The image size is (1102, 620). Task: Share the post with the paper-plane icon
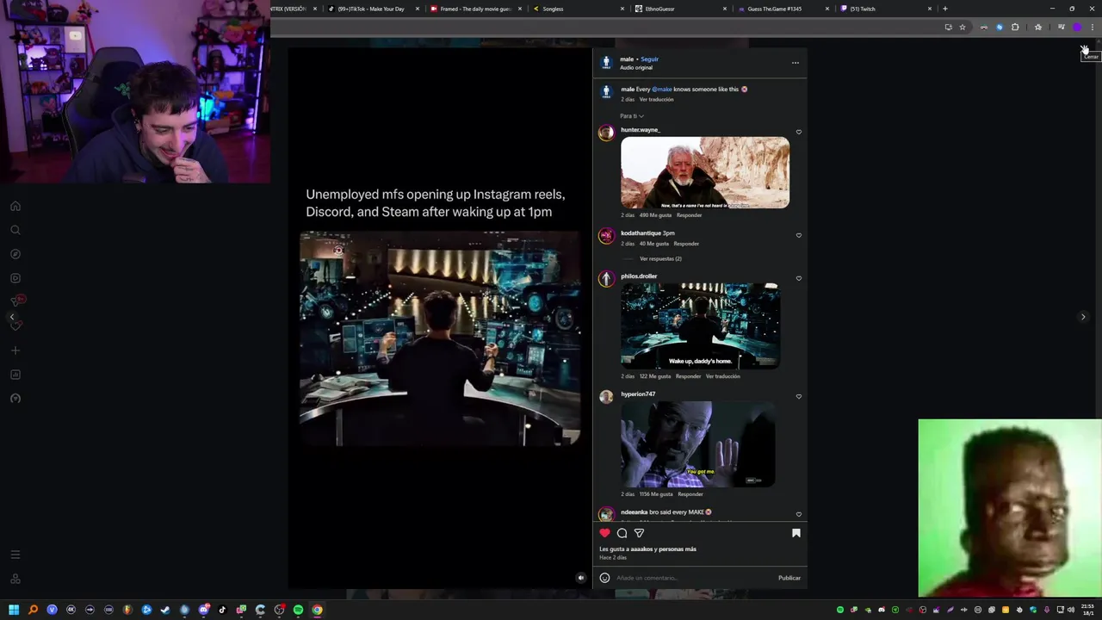pos(639,533)
